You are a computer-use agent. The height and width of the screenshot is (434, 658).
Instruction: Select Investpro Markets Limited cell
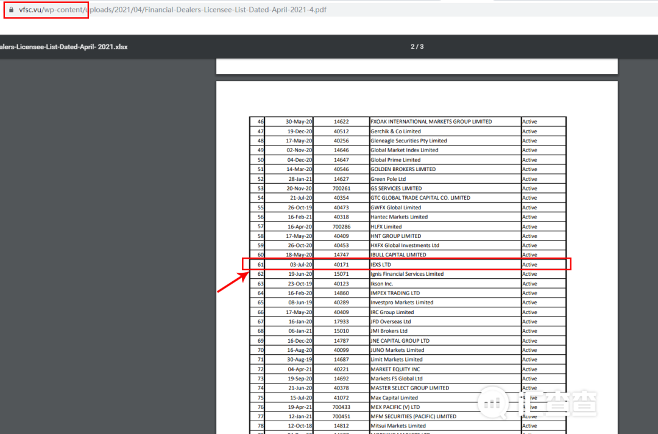(x=445, y=303)
